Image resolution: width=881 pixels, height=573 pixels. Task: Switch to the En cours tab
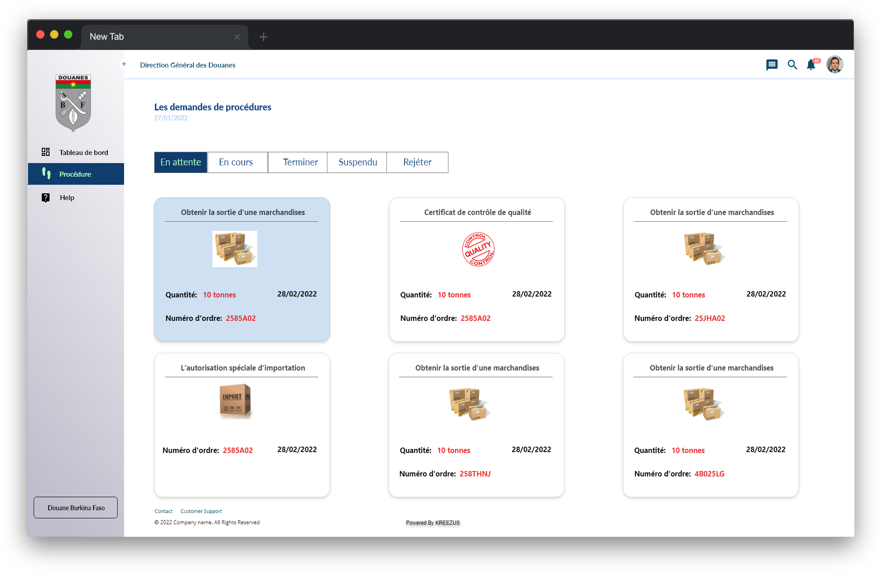[236, 162]
